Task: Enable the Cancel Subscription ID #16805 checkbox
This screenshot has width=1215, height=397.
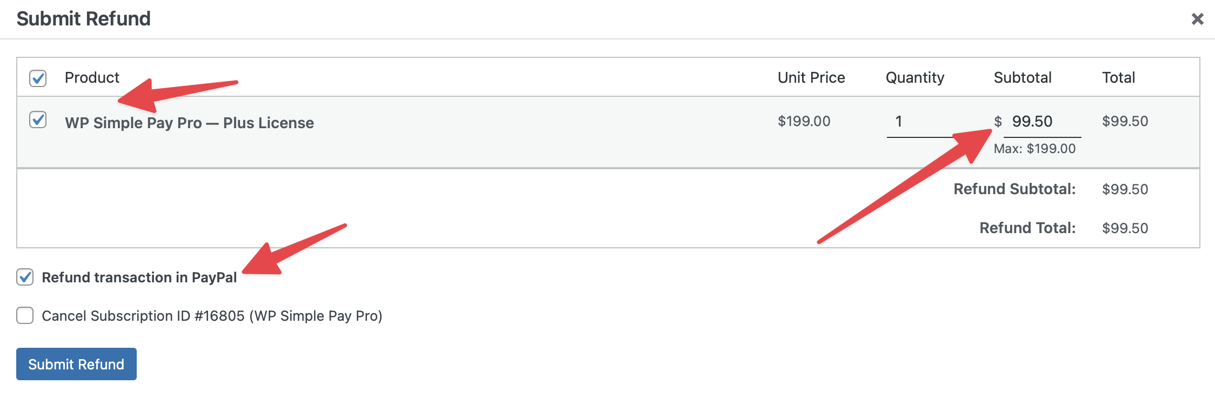Action: pos(25,315)
